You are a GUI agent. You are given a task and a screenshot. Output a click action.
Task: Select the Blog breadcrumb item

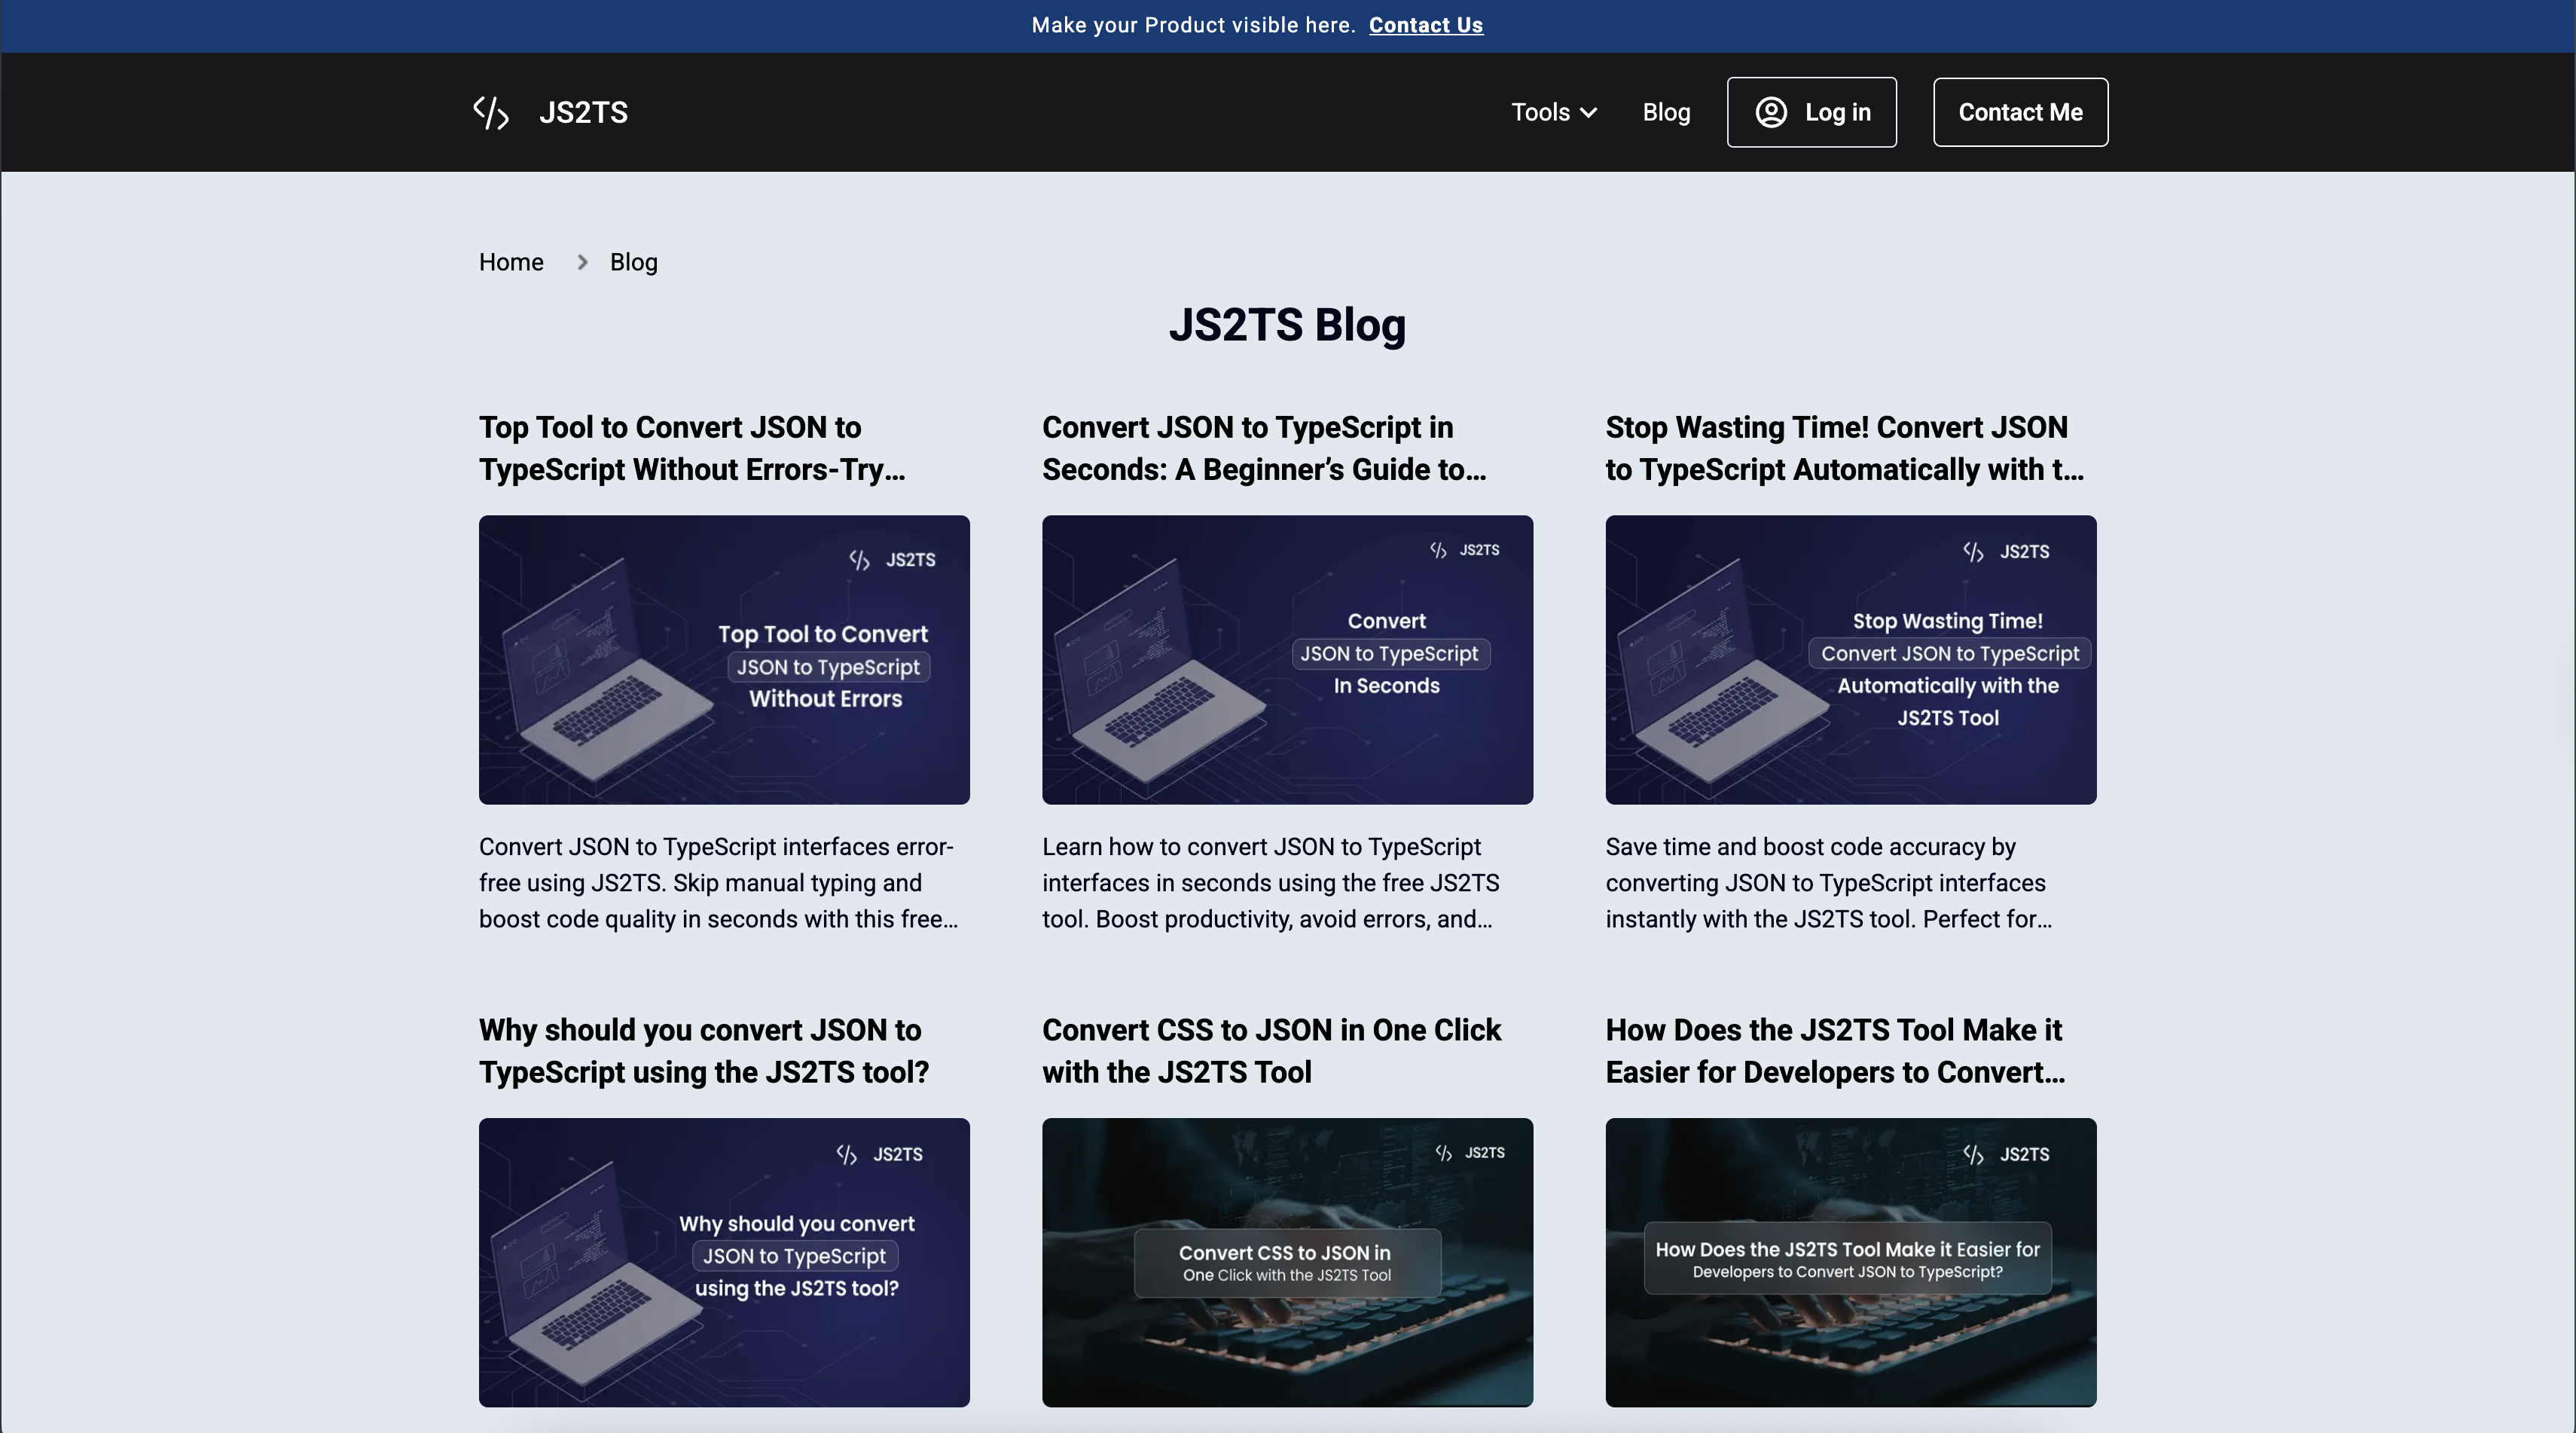(634, 262)
